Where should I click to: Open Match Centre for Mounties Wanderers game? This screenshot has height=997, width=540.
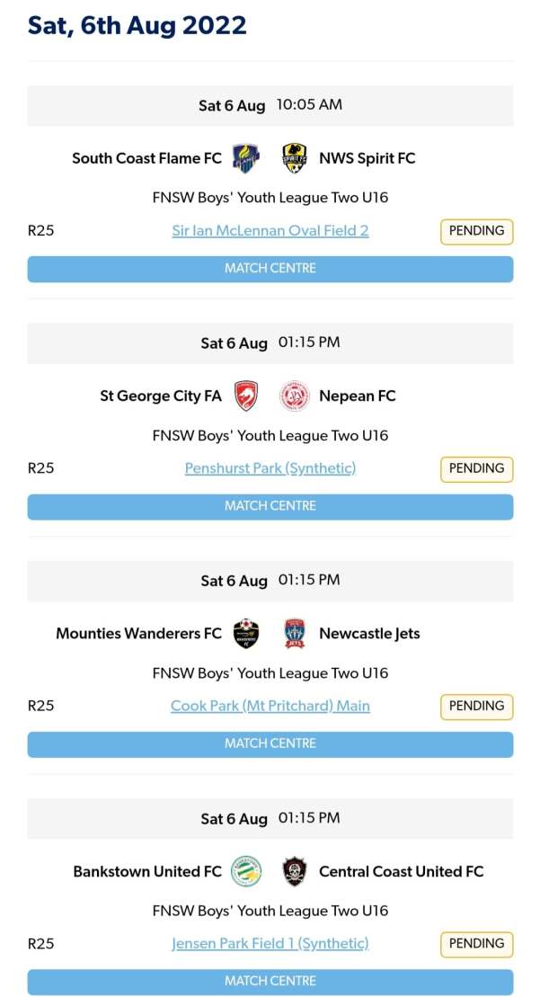point(270,743)
